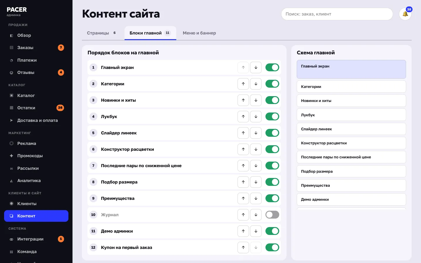This screenshot has height=263, width=421.
Task: Move Преимущества block up arrow
Action: (x=243, y=198)
